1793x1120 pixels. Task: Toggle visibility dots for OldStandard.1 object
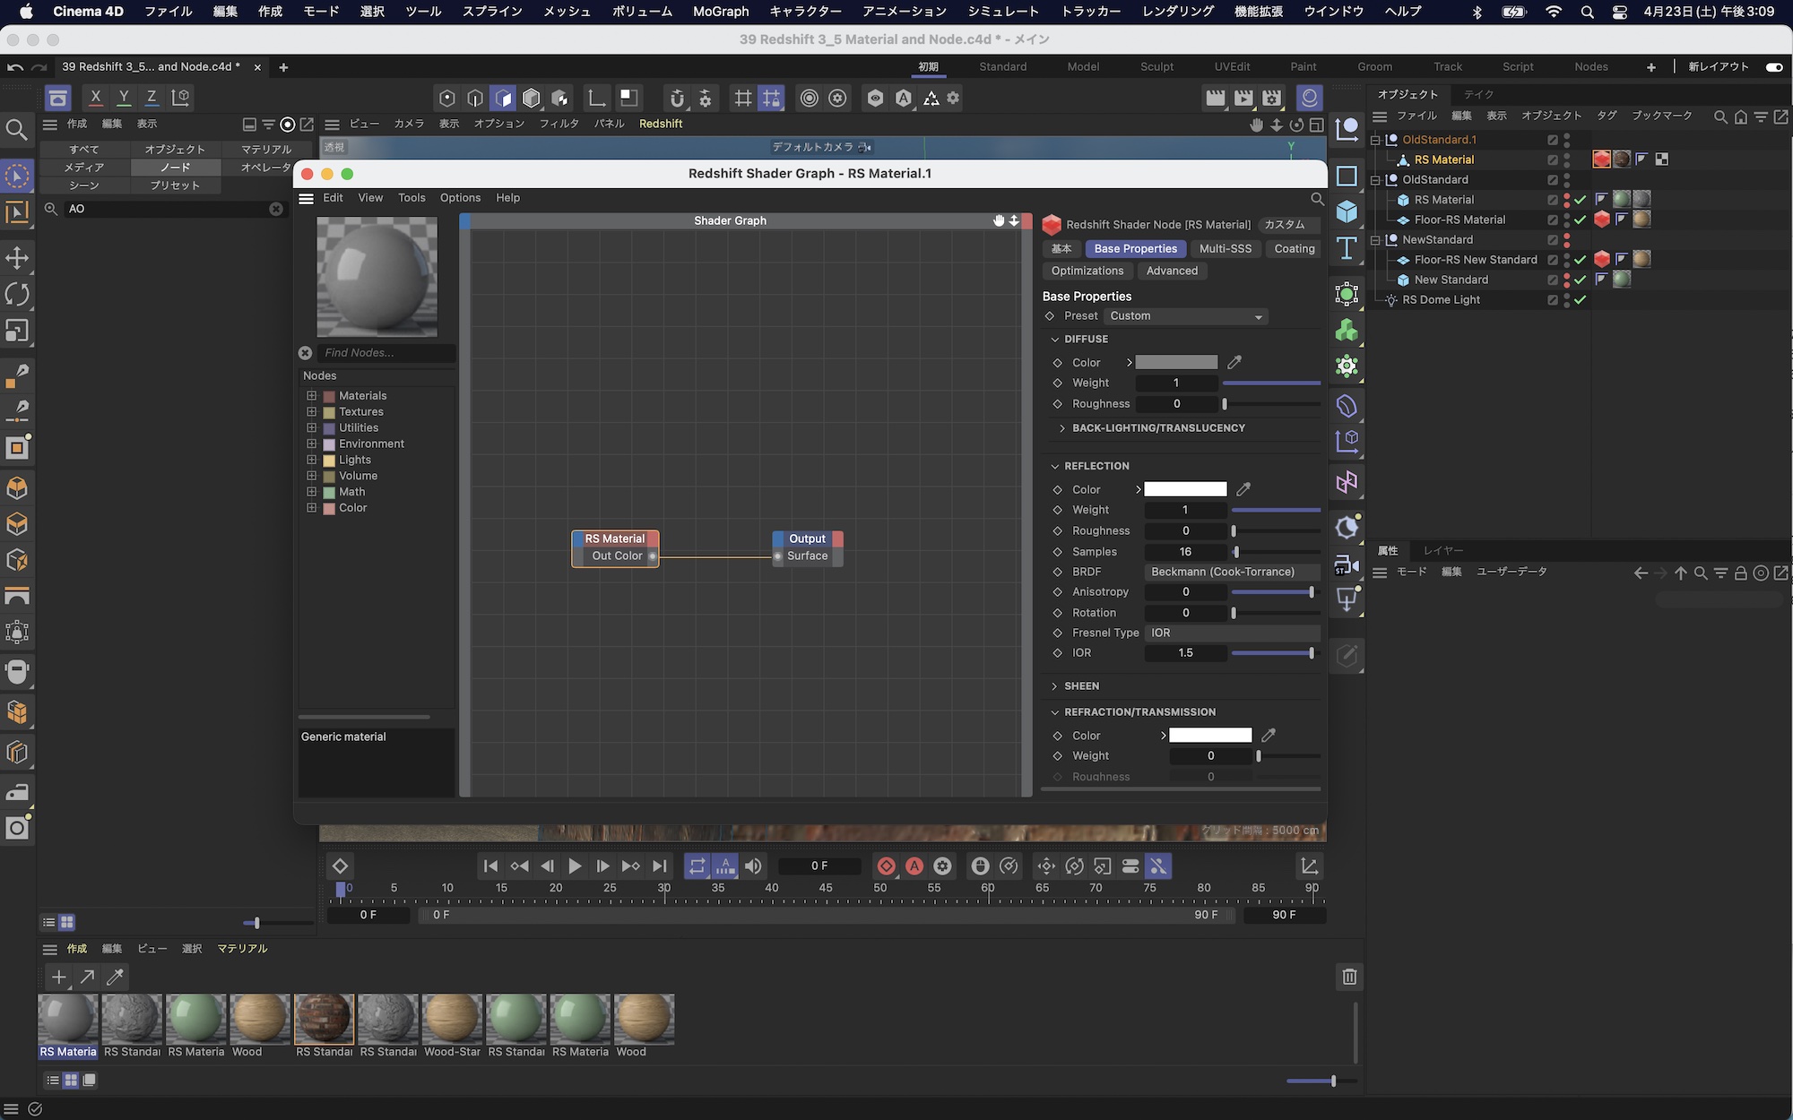(x=1567, y=140)
